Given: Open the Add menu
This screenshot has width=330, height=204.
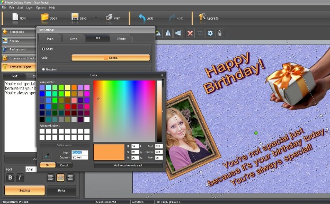Looking at the screenshot, I should [20, 8].
